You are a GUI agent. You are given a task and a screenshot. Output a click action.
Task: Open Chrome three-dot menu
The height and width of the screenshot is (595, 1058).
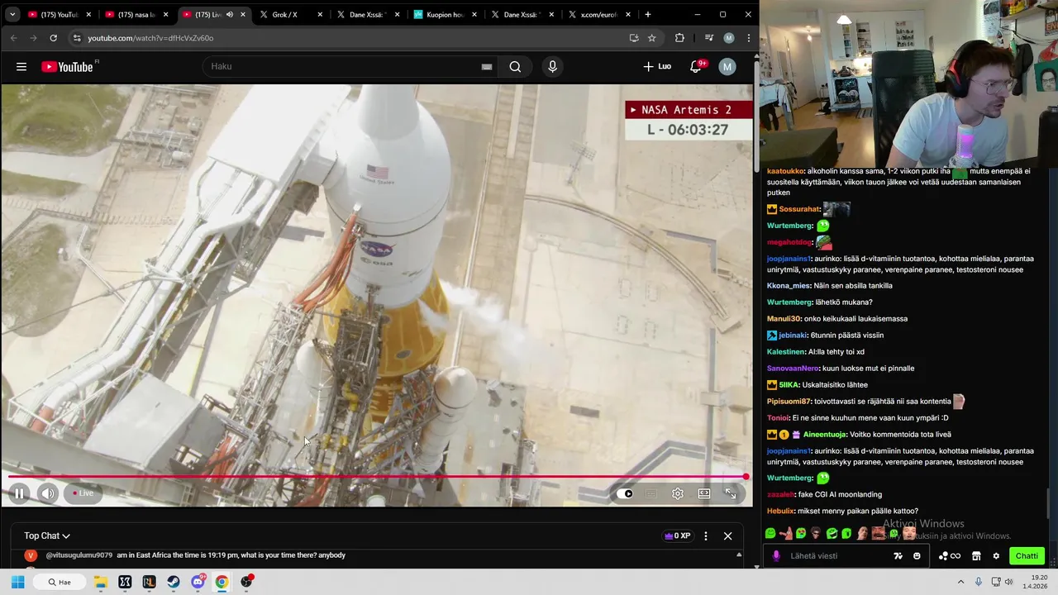(748, 38)
